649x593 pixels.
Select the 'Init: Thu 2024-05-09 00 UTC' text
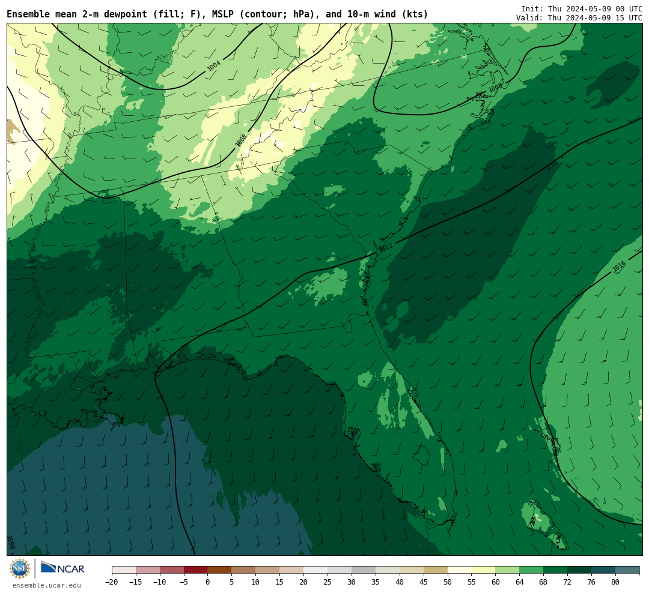pos(582,8)
